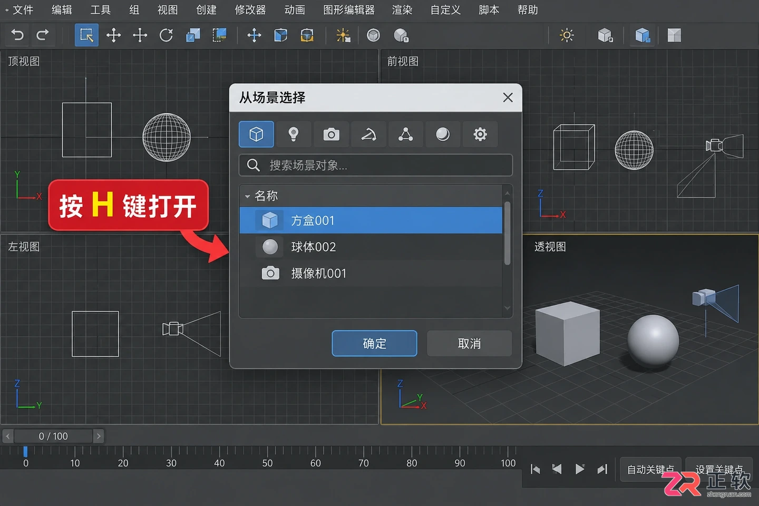Click the object list scroll-down arrow

tap(507, 308)
